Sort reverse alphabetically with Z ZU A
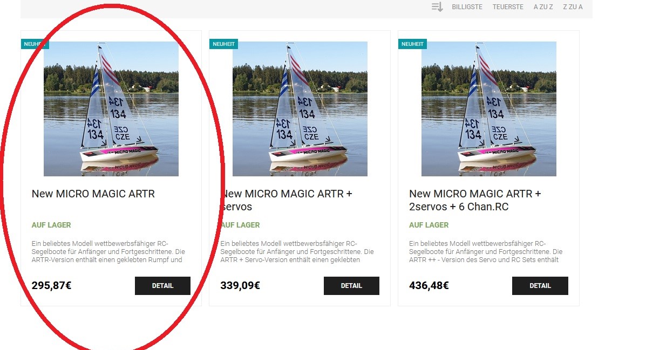646x350 pixels. click(573, 6)
